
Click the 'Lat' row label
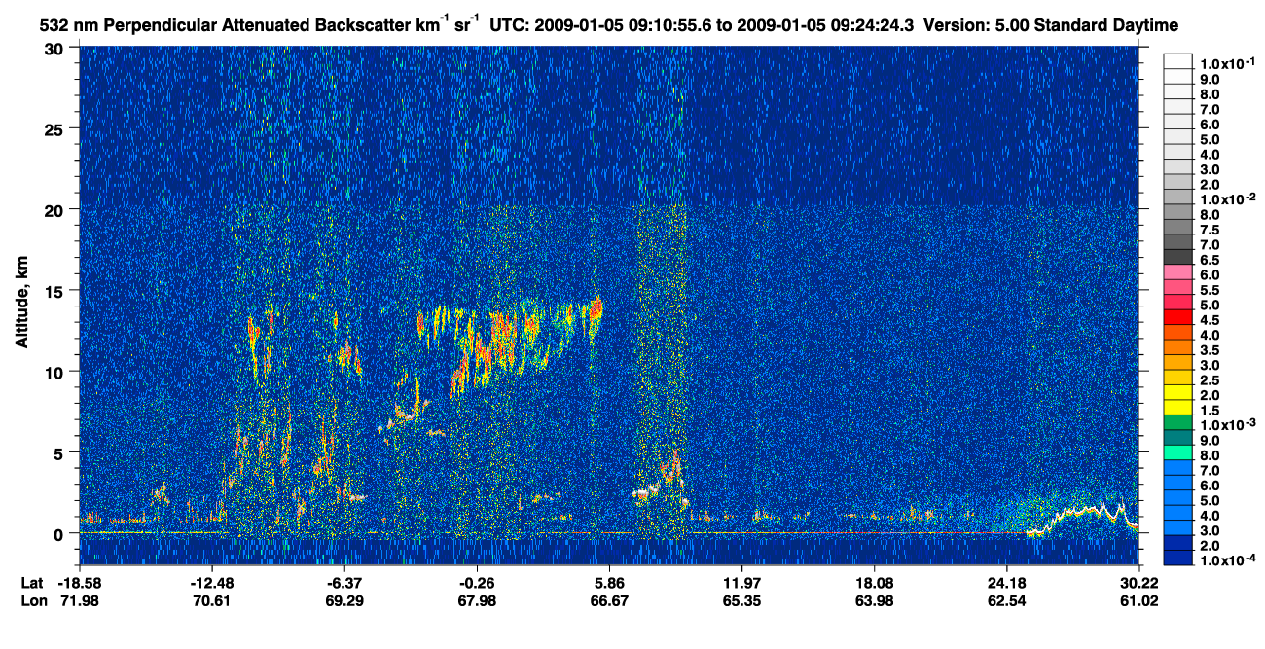point(32,584)
